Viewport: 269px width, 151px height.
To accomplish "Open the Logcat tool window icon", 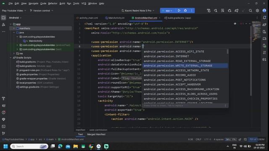I will point(3,105).
